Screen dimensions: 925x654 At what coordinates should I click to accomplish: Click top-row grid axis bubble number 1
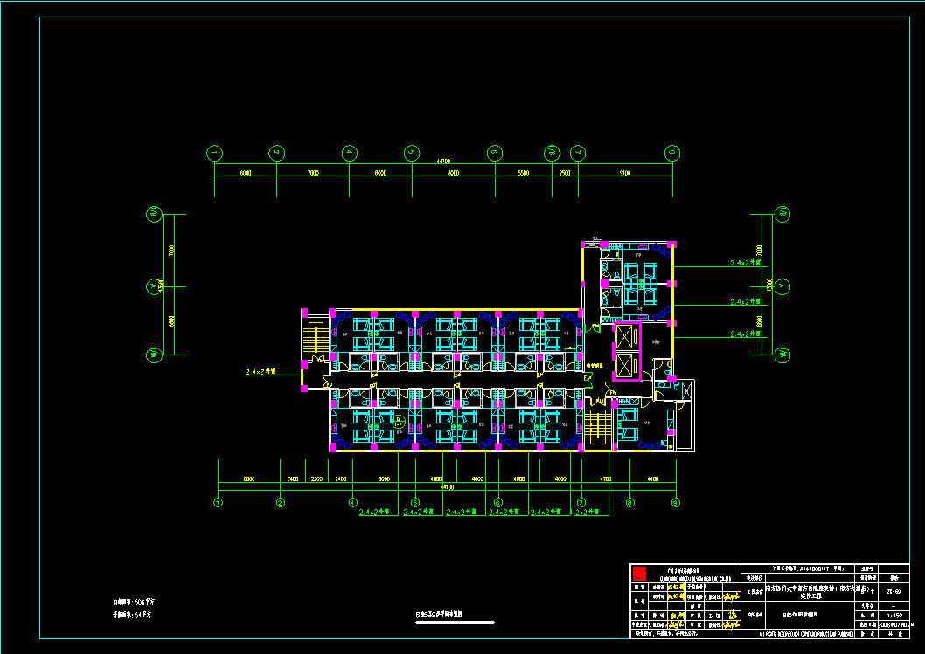pyautogui.click(x=215, y=153)
